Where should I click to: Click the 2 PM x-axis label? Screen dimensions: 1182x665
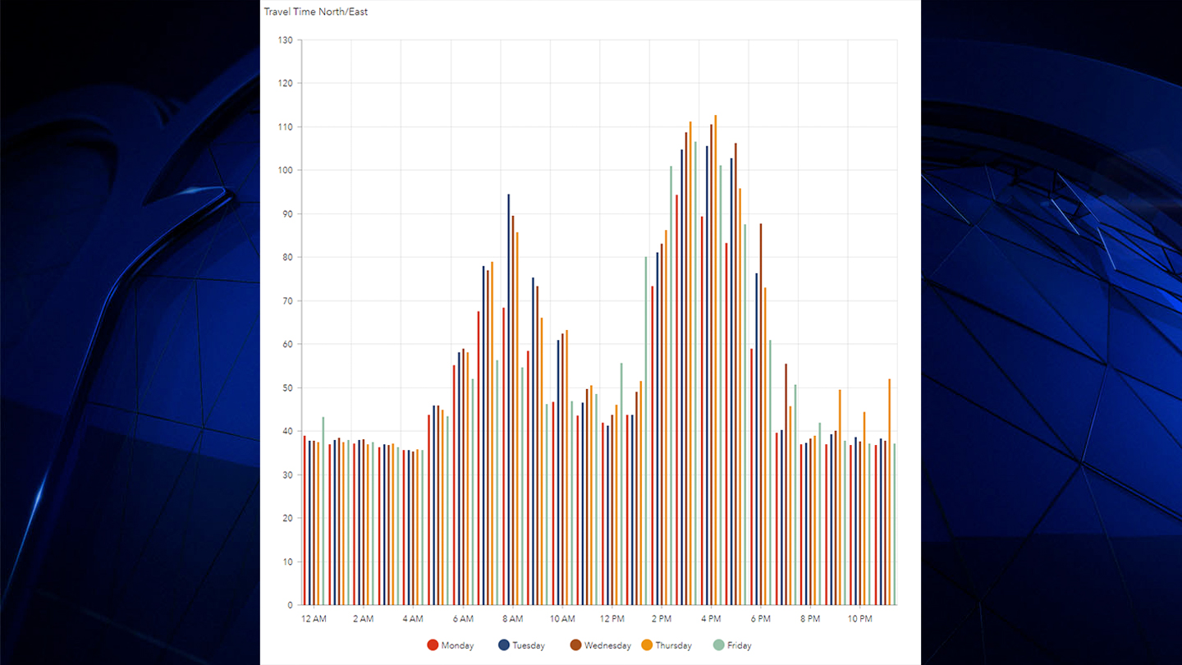662,618
